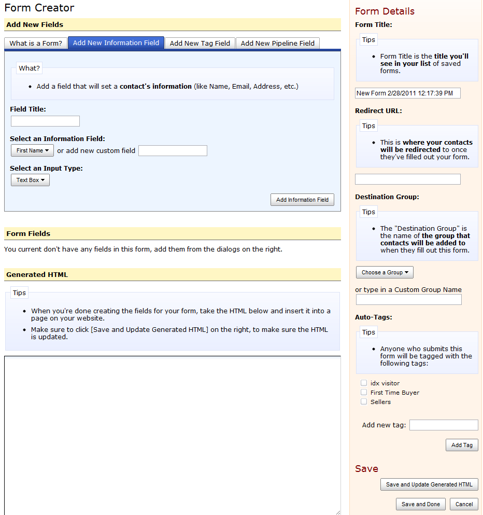Select the Form Title text showing New Form
This screenshot has height=515, width=483.
(x=407, y=93)
